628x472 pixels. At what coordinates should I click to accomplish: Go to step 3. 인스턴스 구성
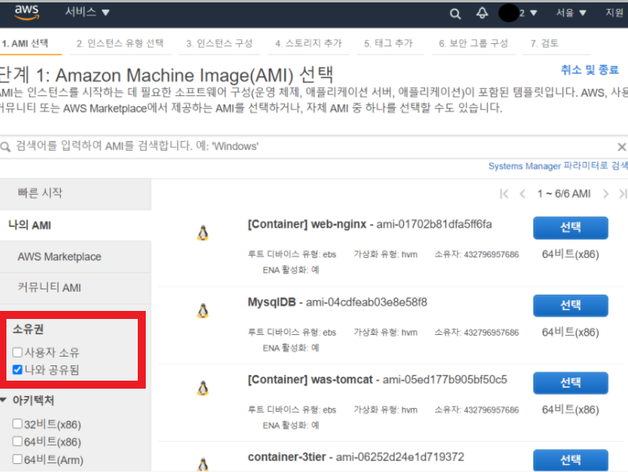(x=219, y=43)
